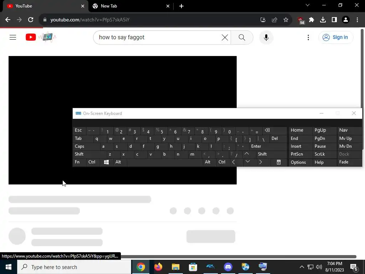Toggle Fn key on On-Screen Keyboard

coord(80,162)
